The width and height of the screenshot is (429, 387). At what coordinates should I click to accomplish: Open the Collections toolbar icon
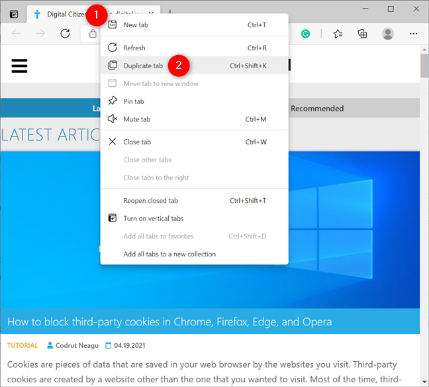362,34
